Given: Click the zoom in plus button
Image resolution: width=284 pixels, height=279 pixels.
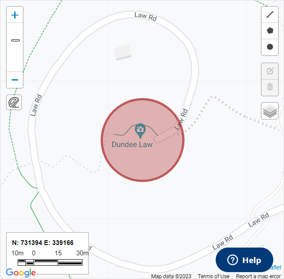Looking at the screenshot, I should [15, 15].
